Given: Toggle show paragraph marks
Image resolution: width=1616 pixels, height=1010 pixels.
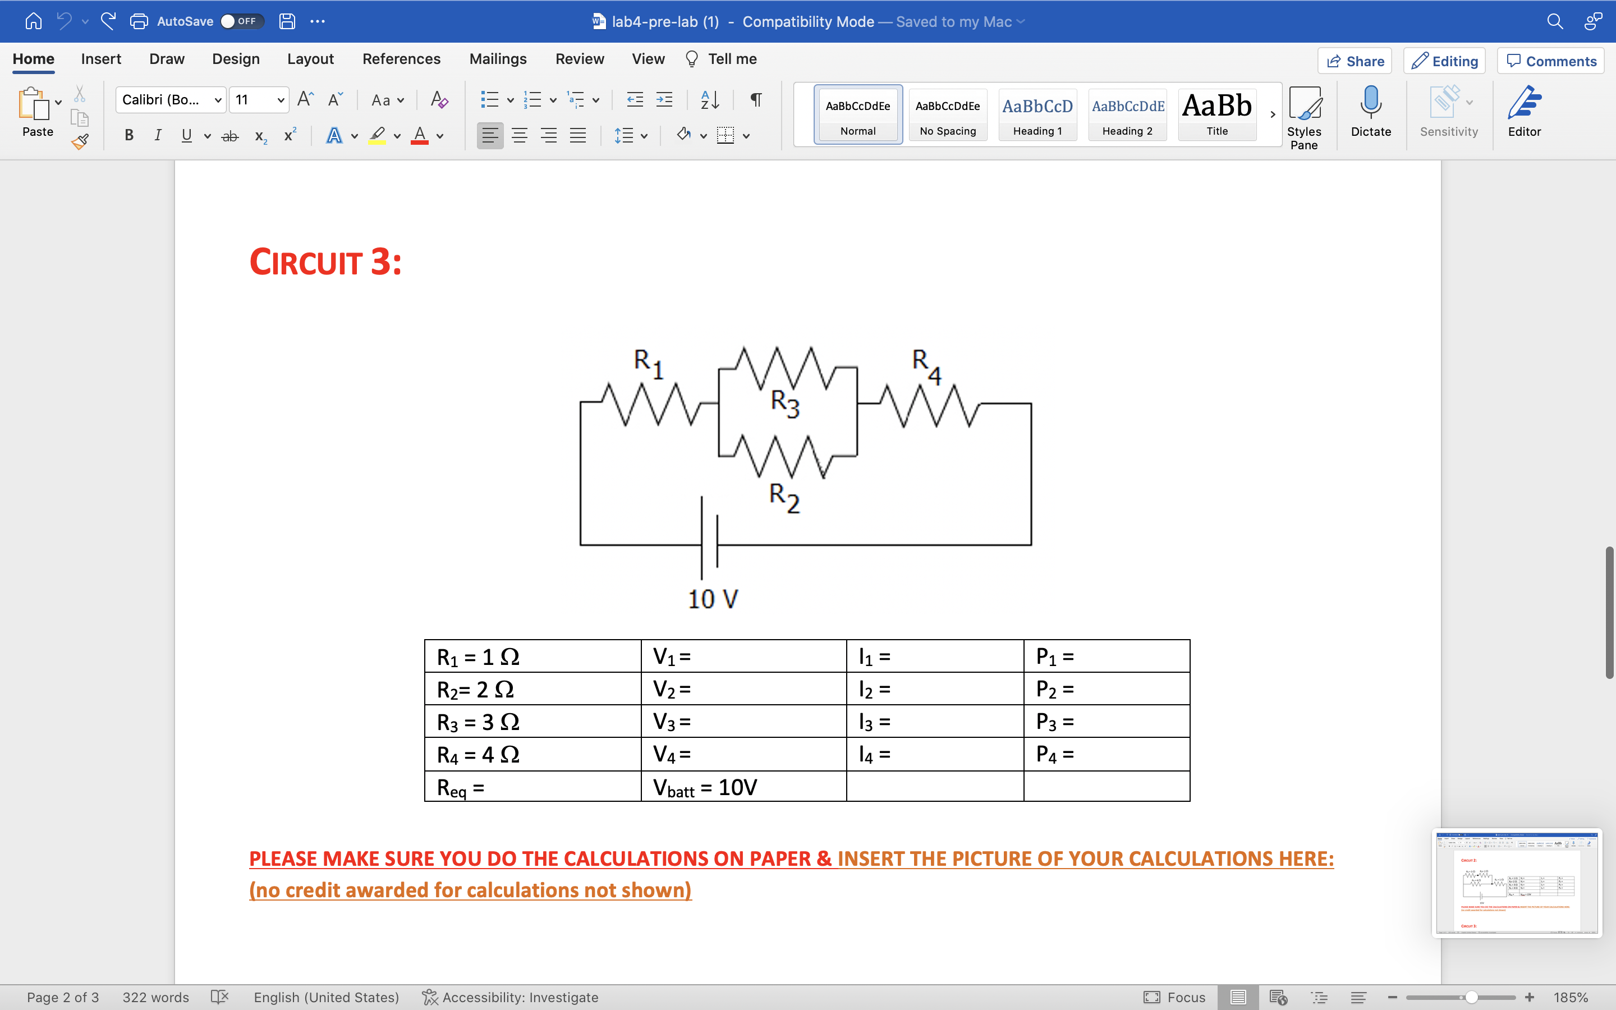Looking at the screenshot, I should point(756,99).
